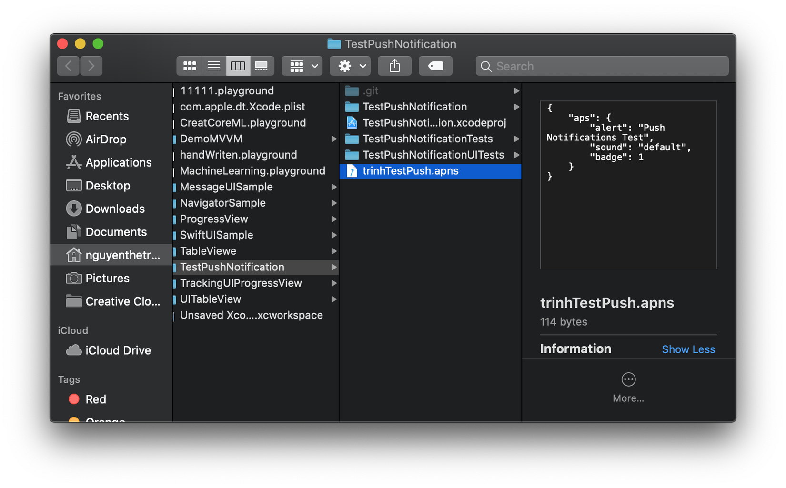The image size is (786, 488).
Task: Click Show Less in Information section
Action: pos(688,349)
